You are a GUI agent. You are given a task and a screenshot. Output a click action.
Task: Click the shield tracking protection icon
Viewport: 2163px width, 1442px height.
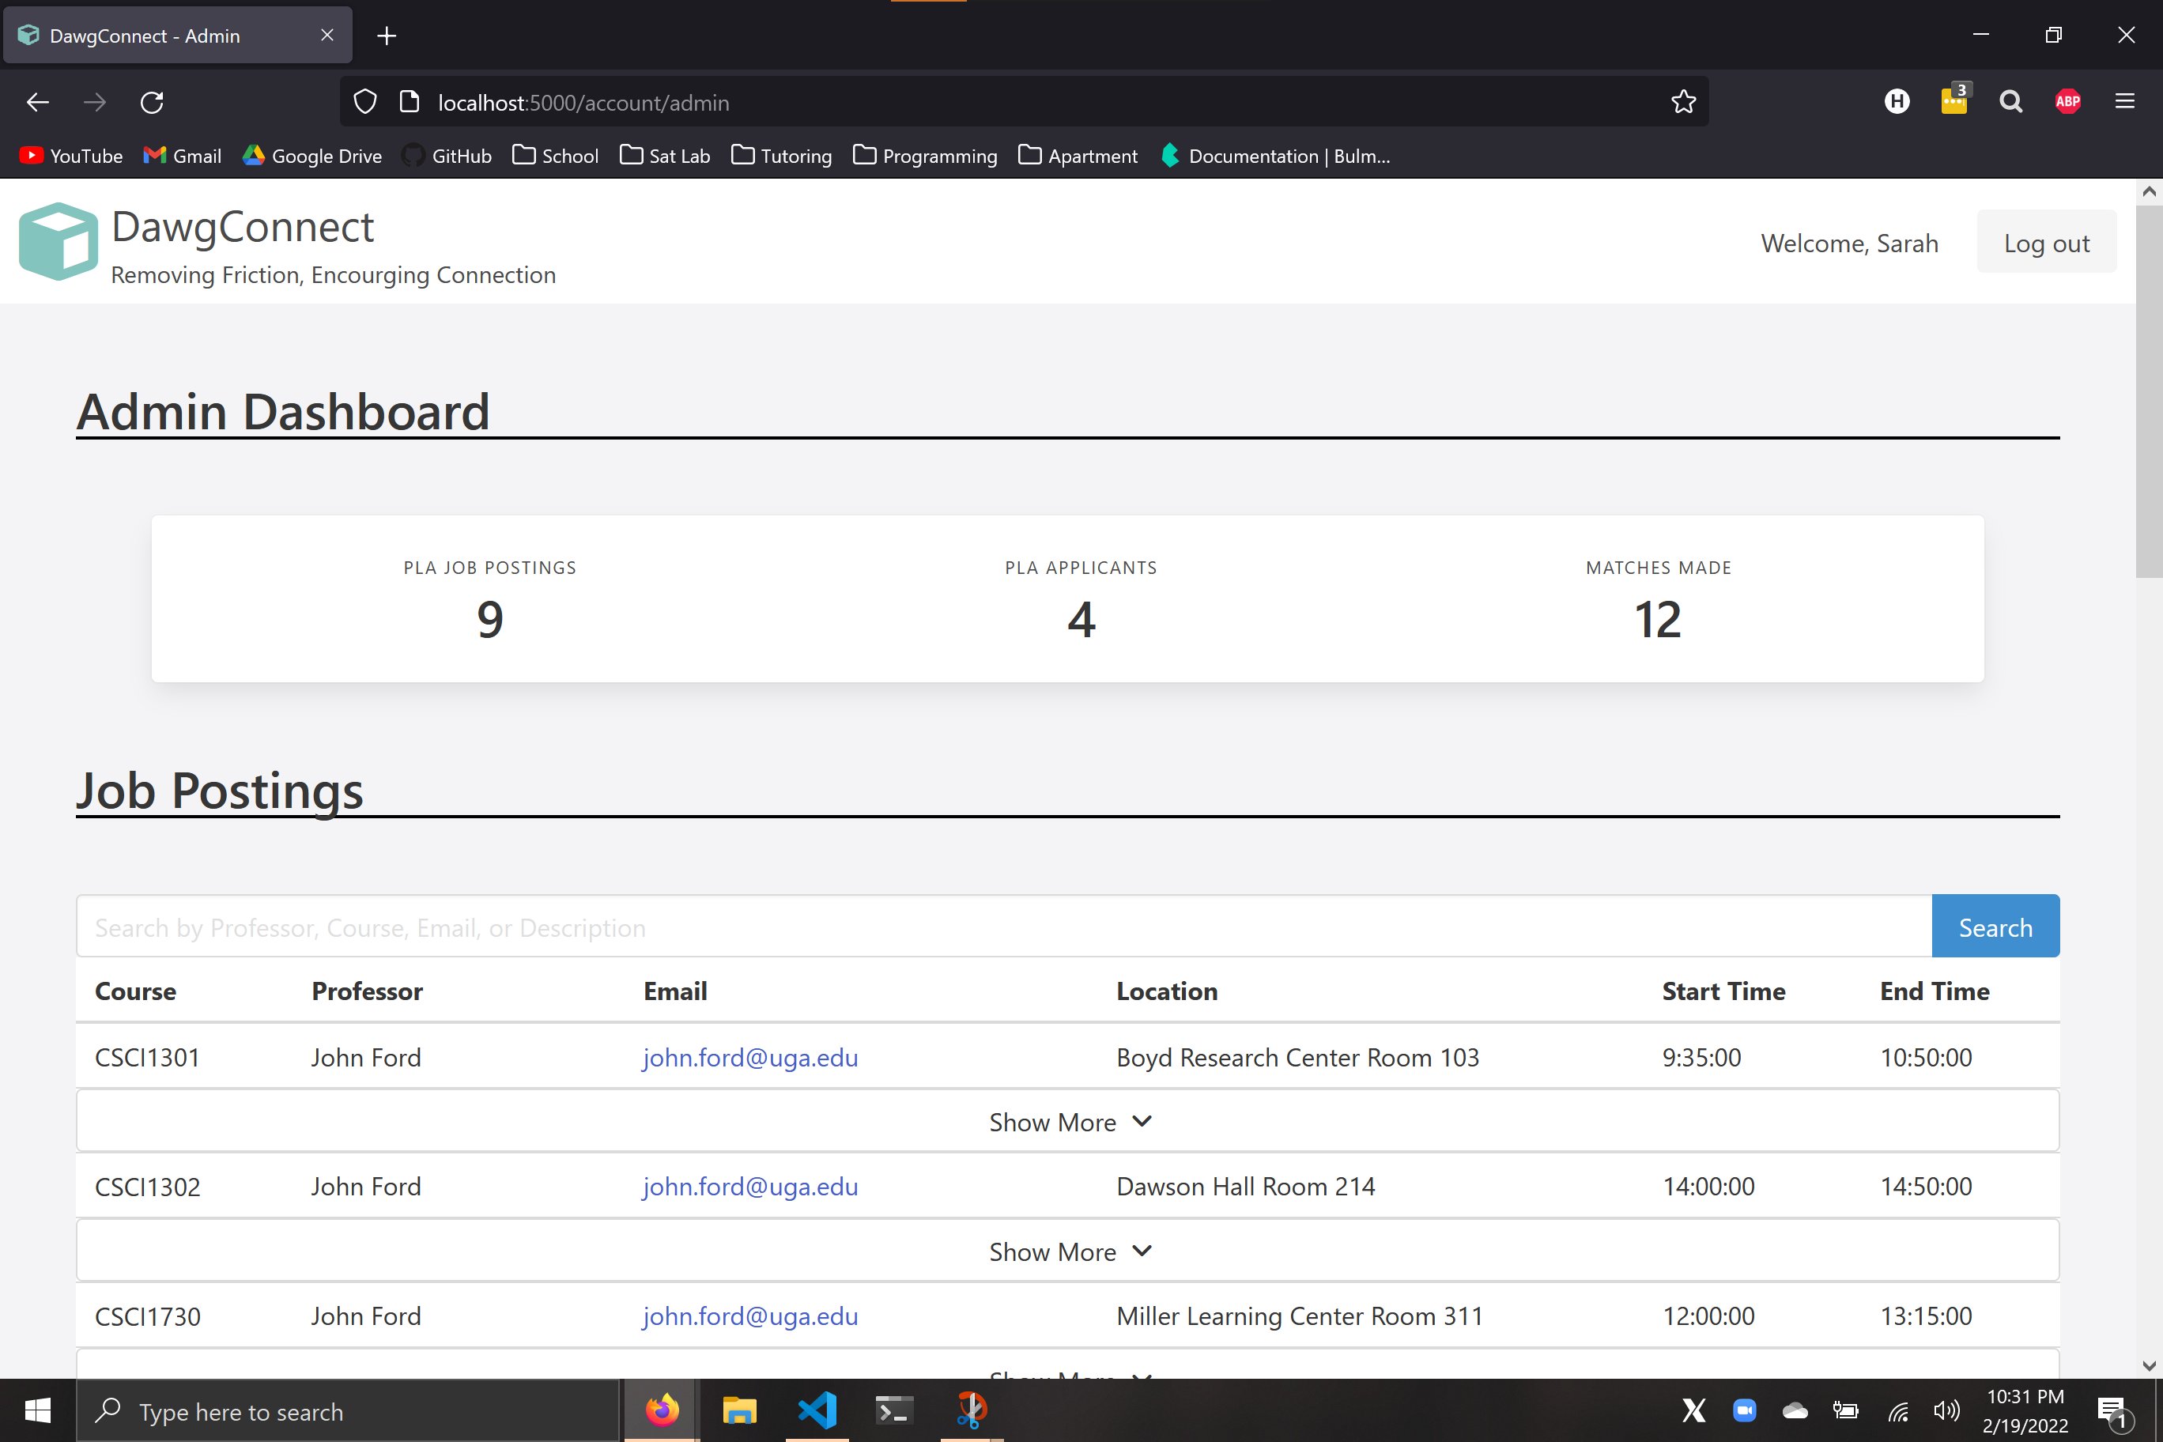click(365, 102)
